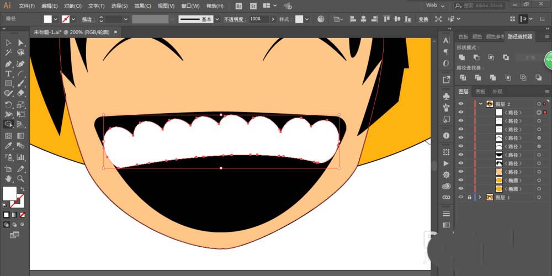
Task: Click the opacity 100% field
Action: [x=259, y=19]
